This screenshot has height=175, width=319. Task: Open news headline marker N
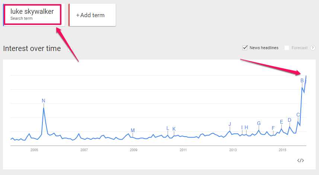43,101
